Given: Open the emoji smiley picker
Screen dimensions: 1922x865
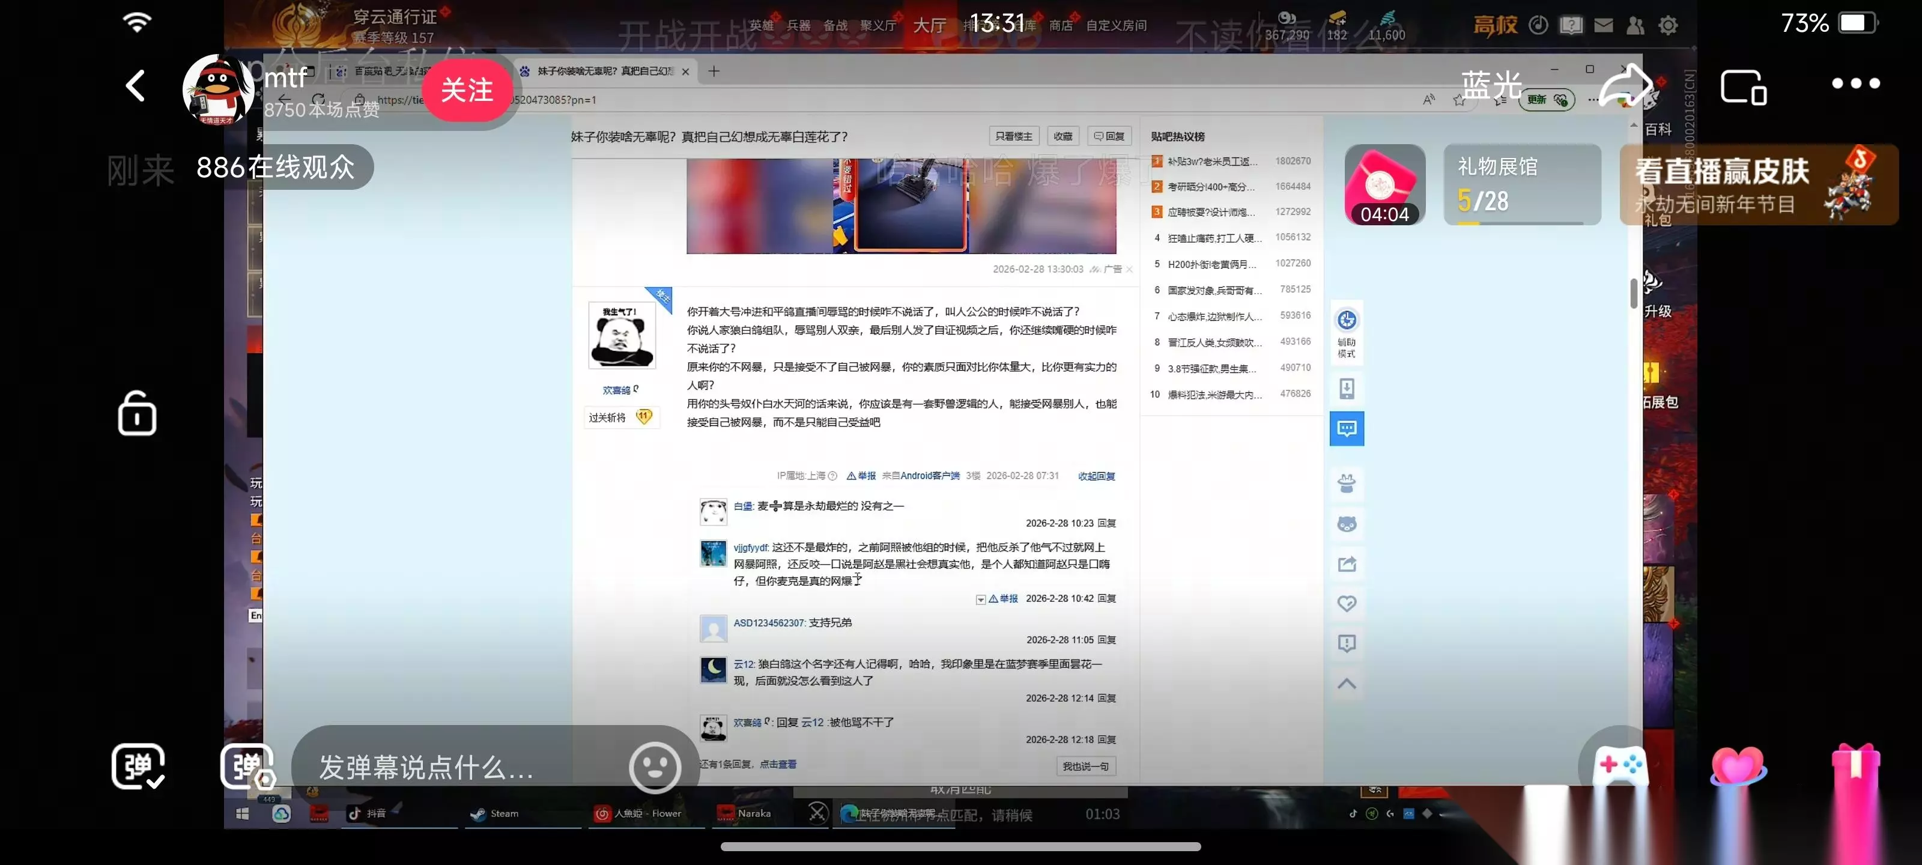Looking at the screenshot, I should pyautogui.click(x=654, y=767).
